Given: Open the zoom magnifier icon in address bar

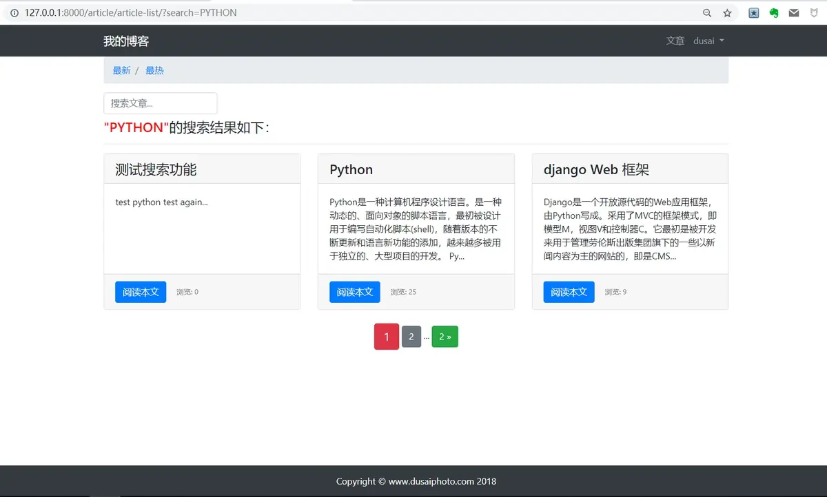Looking at the screenshot, I should pyautogui.click(x=707, y=12).
